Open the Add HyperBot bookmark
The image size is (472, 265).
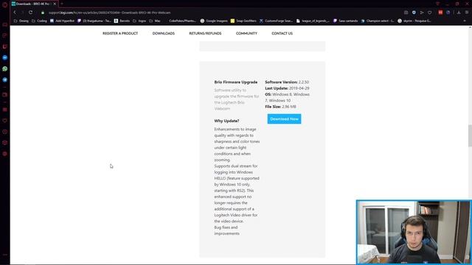(62, 21)
